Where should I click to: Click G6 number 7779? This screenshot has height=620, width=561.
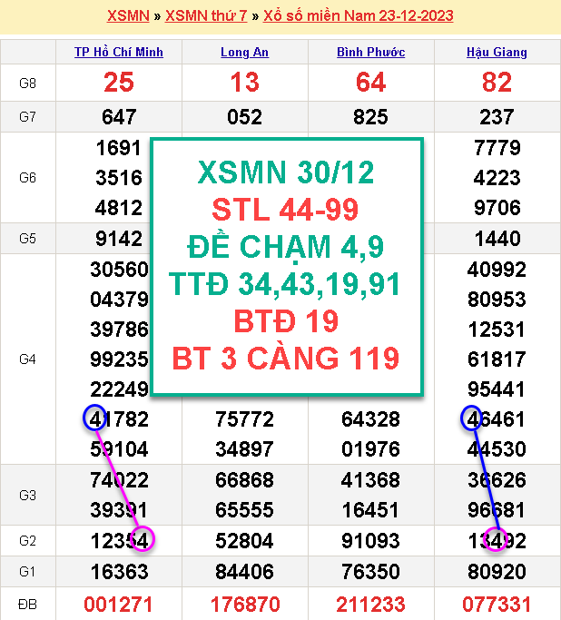click(497, 148)
